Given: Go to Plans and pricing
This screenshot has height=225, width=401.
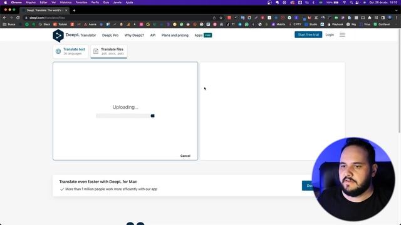Looking at the screenshot, I should click(175, 35).
